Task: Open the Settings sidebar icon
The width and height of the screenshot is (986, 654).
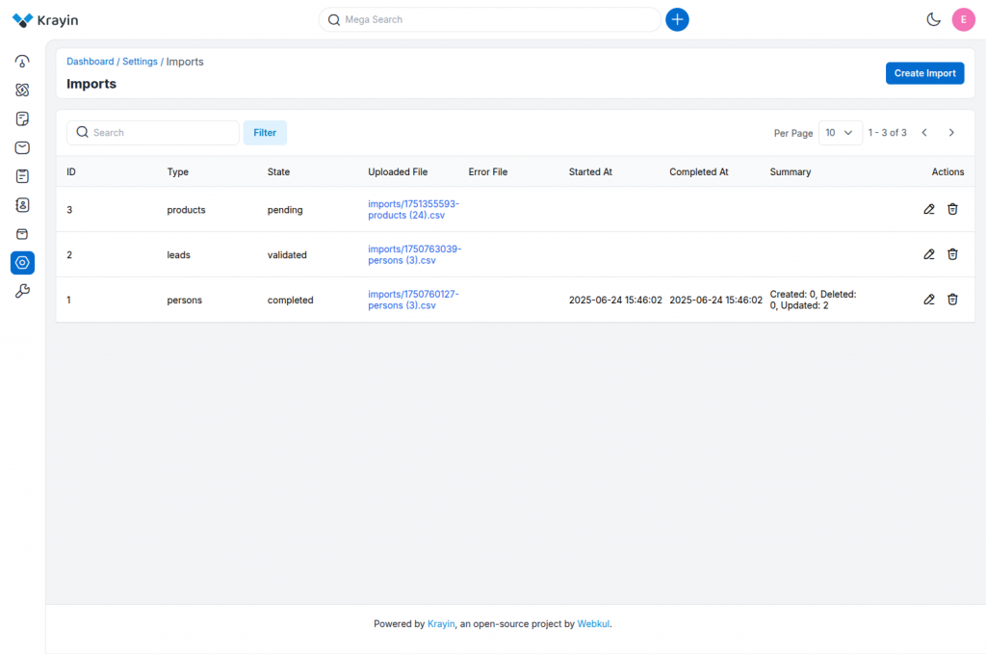Action: (22, 263)
